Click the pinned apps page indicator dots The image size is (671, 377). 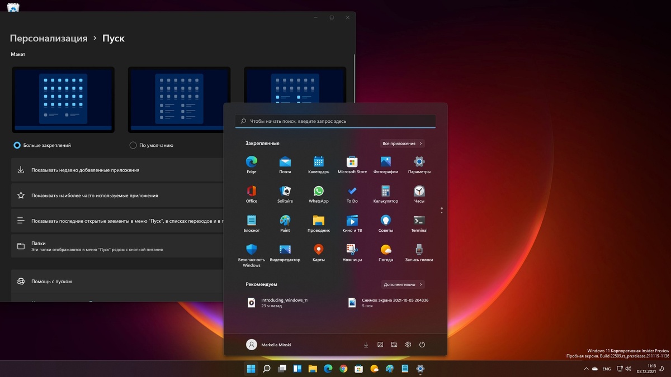pyautogui.click(x=442, y=210)
